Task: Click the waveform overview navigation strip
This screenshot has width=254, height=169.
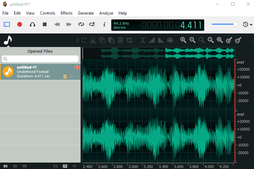Action: point(158,53)
